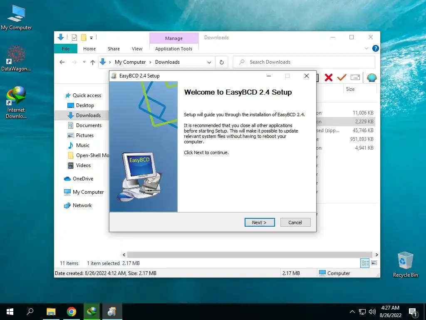426x320 pixels.
Task: Open the notification center icon
Action: point(413,312)
